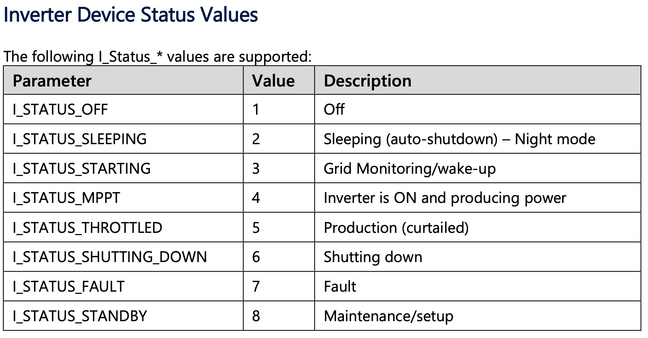Click the Inverter is ON and producing power text
The width and height of the screenshot is (648, 338).
[x=445, y=198]
